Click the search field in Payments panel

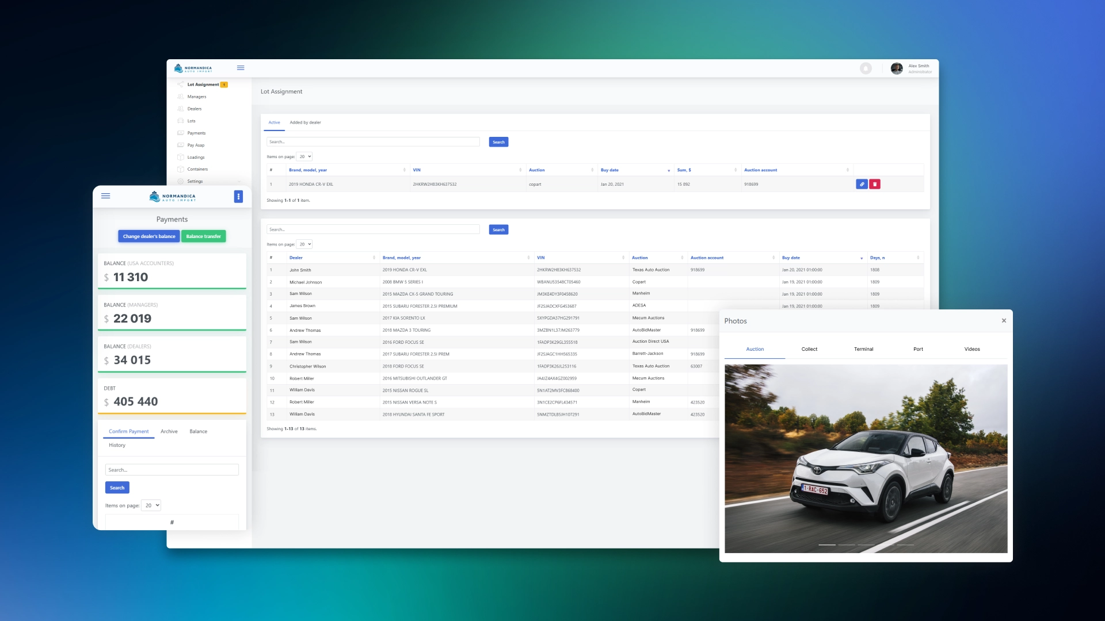pos(172,470)
